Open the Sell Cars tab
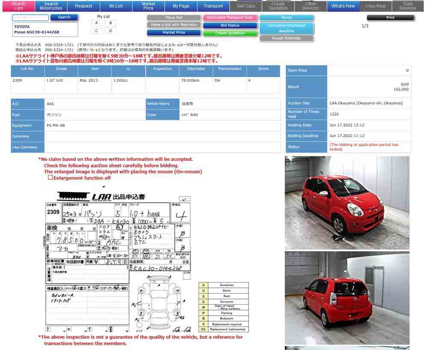The image size is (428, 350). point(246,6)
